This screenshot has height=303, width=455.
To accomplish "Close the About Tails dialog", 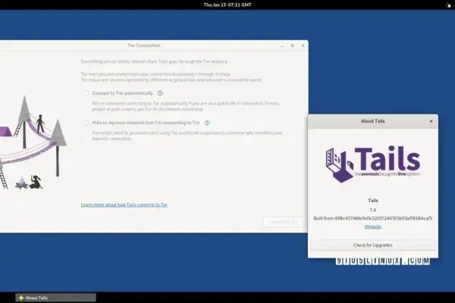I will [x=431, y=121].
